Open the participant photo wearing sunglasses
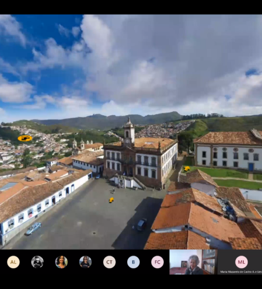Image resolution: width=262 pixels, height=289 pixels. point(85,262)
